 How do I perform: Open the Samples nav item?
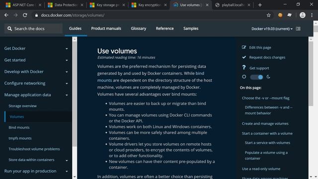click(x=191, y=28)
